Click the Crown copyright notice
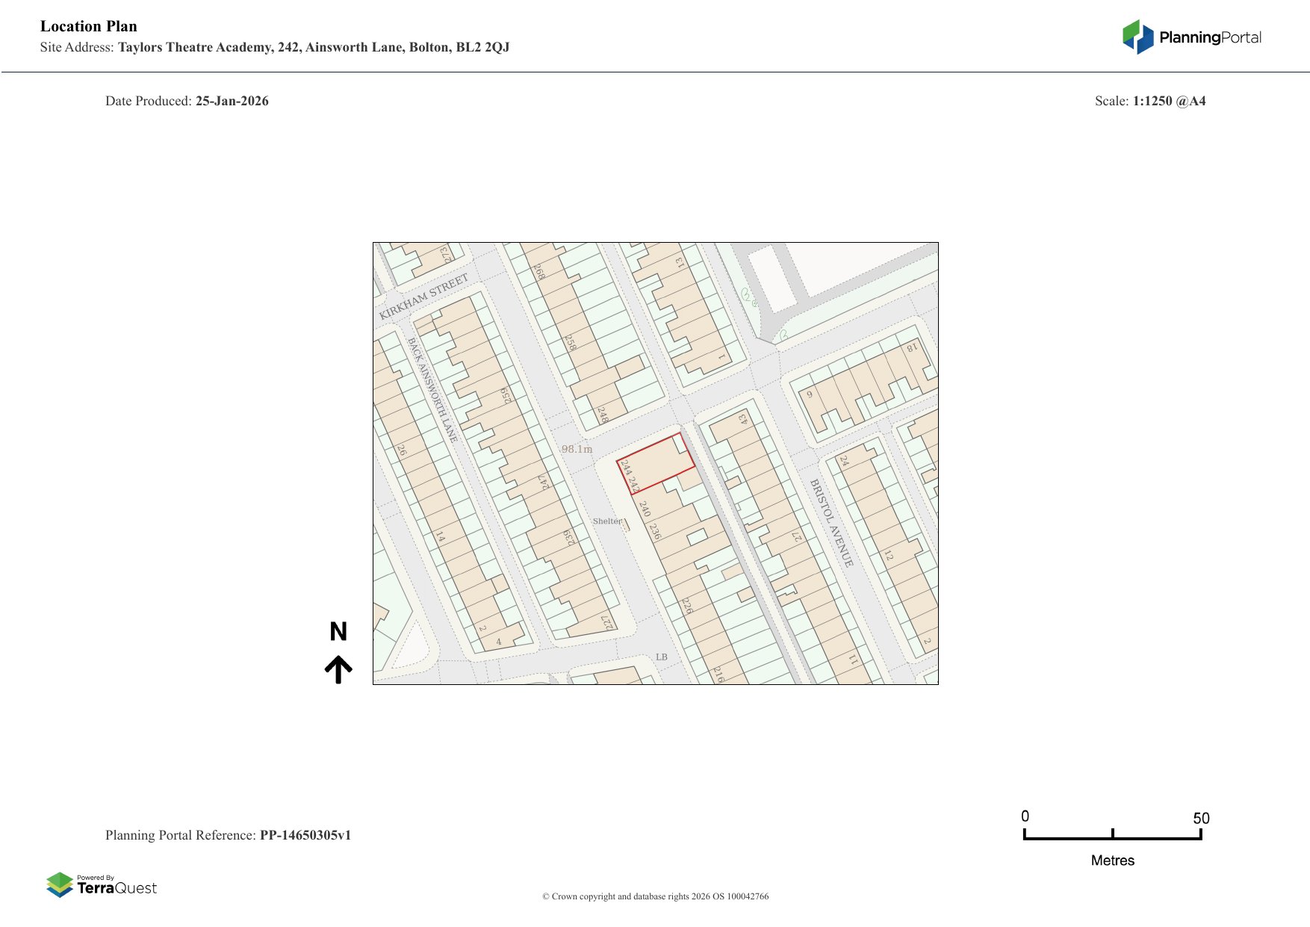1310x927 pixels. pos(655,896)
